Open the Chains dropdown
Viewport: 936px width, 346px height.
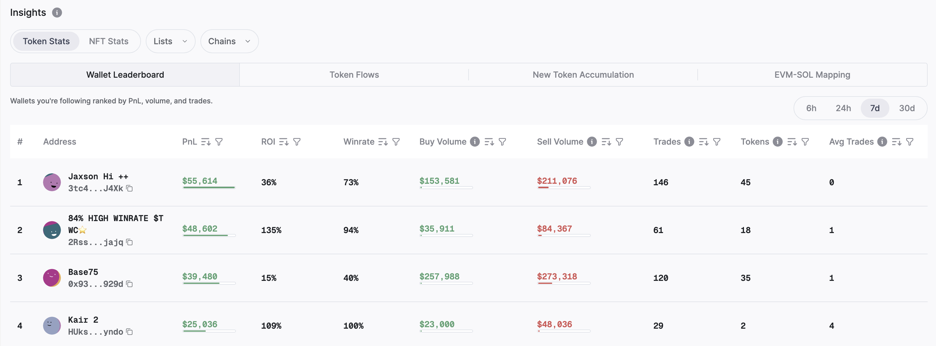click(x=229, y=42)
